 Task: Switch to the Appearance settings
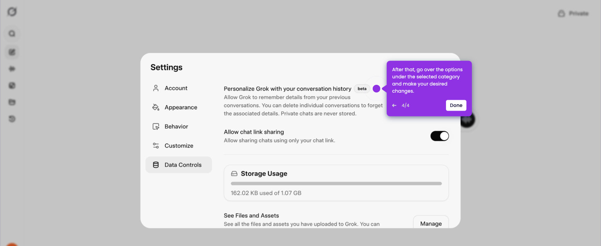(x=179, y=107)
